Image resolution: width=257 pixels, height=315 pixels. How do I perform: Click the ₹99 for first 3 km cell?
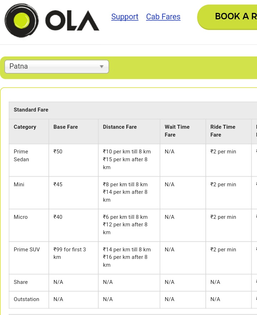pyautogui.click(x=70, y=253)
